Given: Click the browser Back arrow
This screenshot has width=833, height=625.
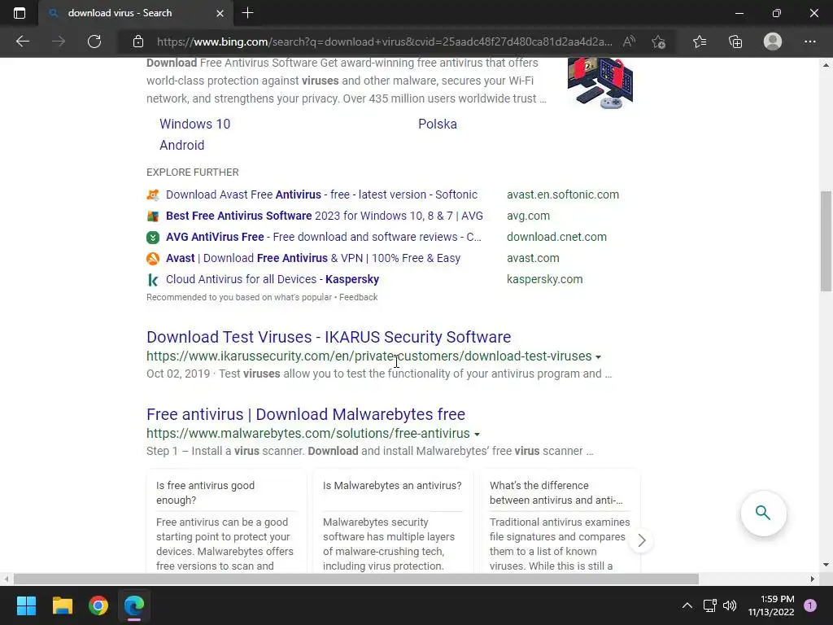Looking at the screenshot, I should point(22,42).
